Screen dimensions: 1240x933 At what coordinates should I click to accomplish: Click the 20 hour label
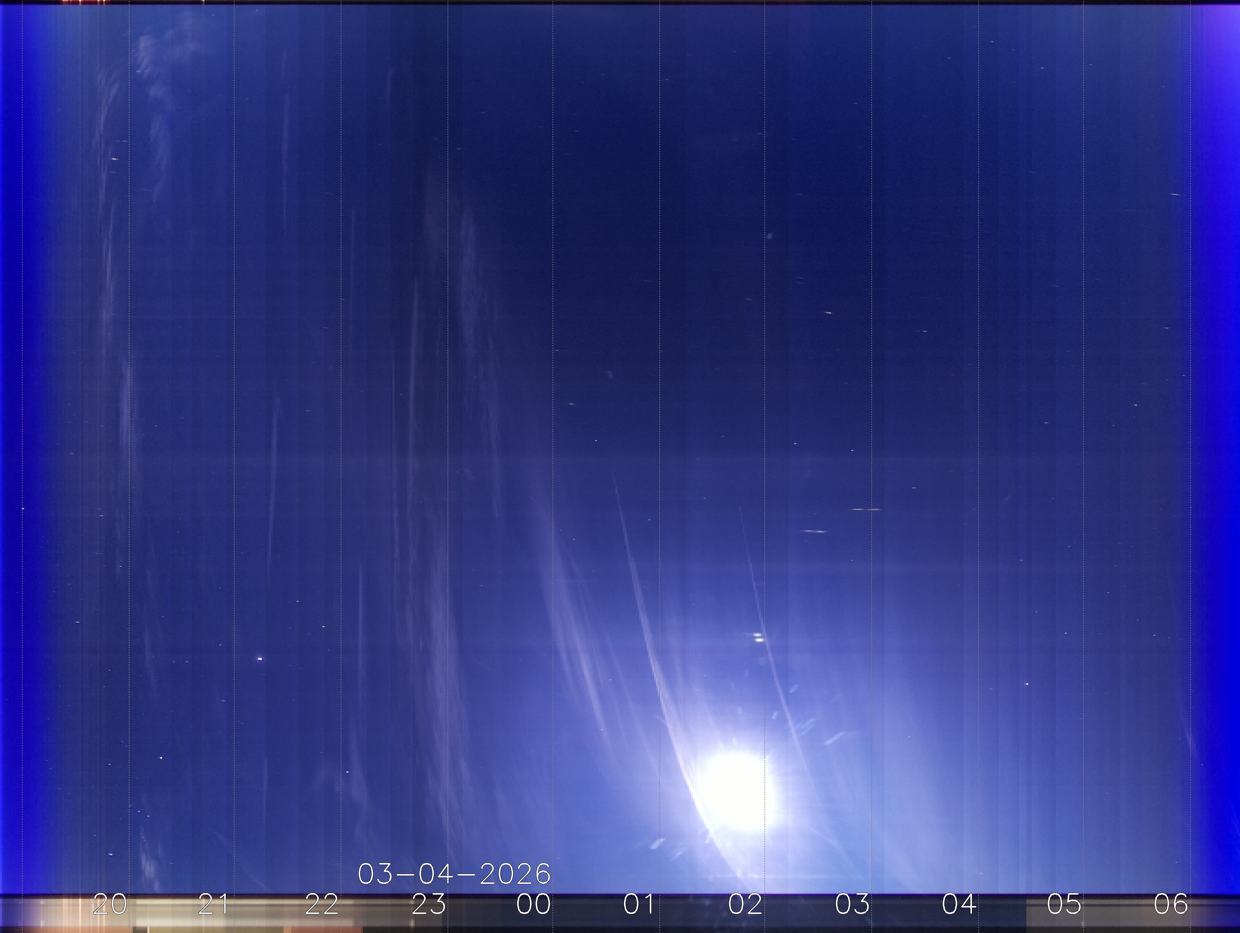click(x=109, y=904)
